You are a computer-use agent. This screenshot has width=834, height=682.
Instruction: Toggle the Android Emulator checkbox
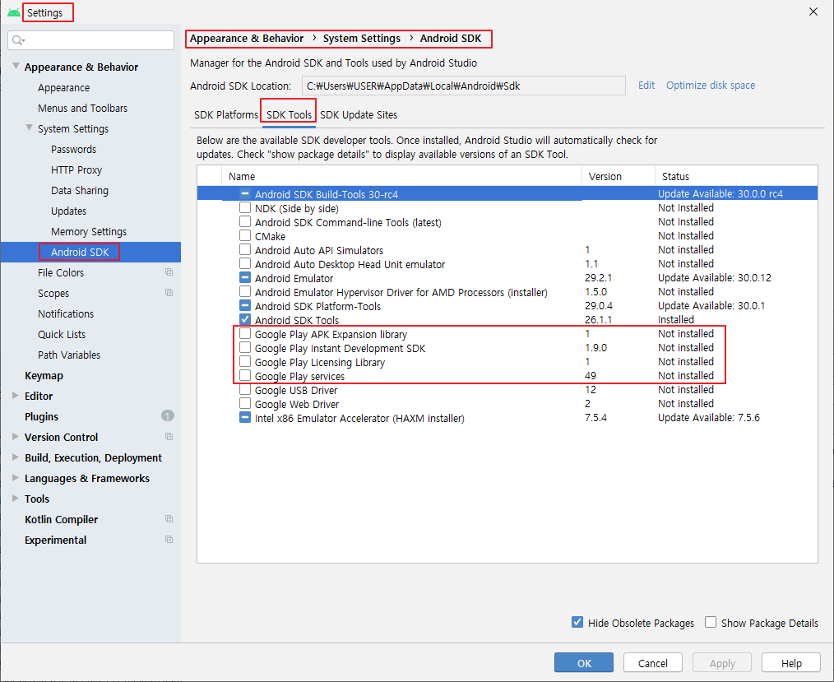[x=244, y=278]
